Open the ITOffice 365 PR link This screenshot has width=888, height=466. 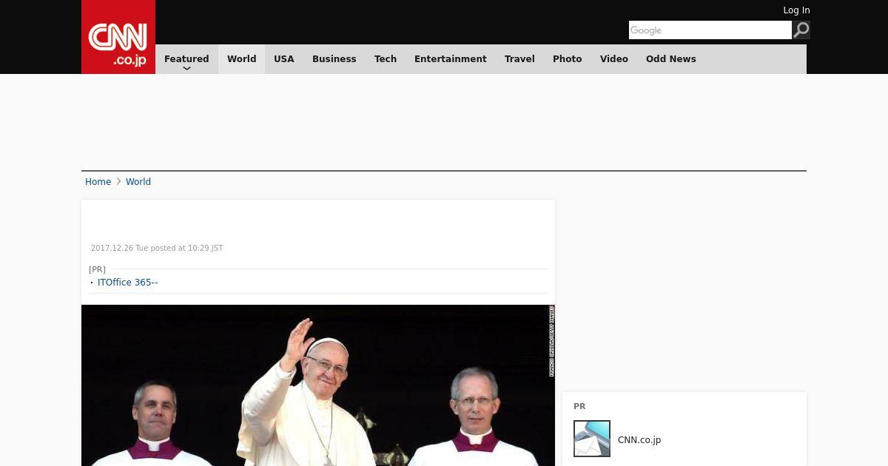(x=127, y=283)
